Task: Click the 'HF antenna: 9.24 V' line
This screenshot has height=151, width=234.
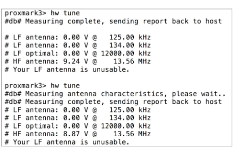Action: click(78, 62)
